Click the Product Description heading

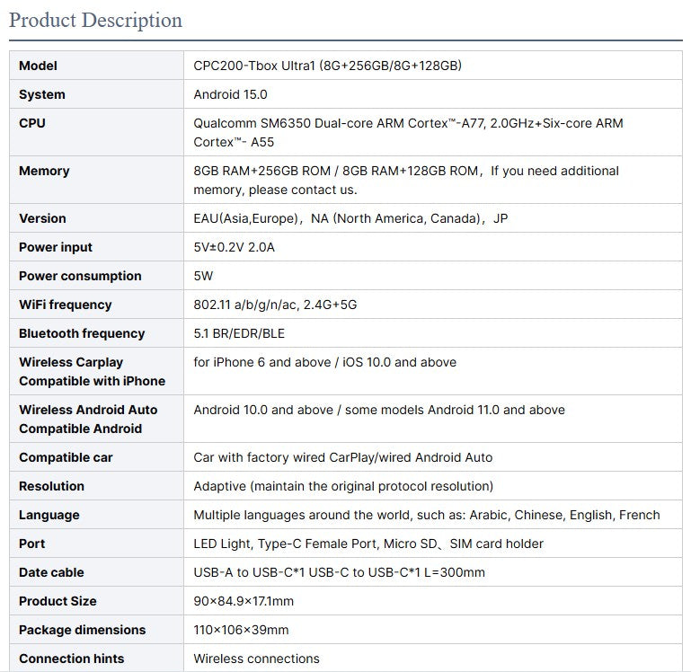coord(95,20)
